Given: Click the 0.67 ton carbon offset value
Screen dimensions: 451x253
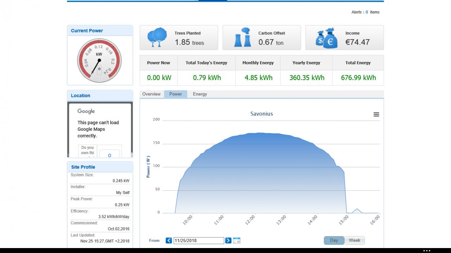Looking at the screenshot, I should coord(271,43).
